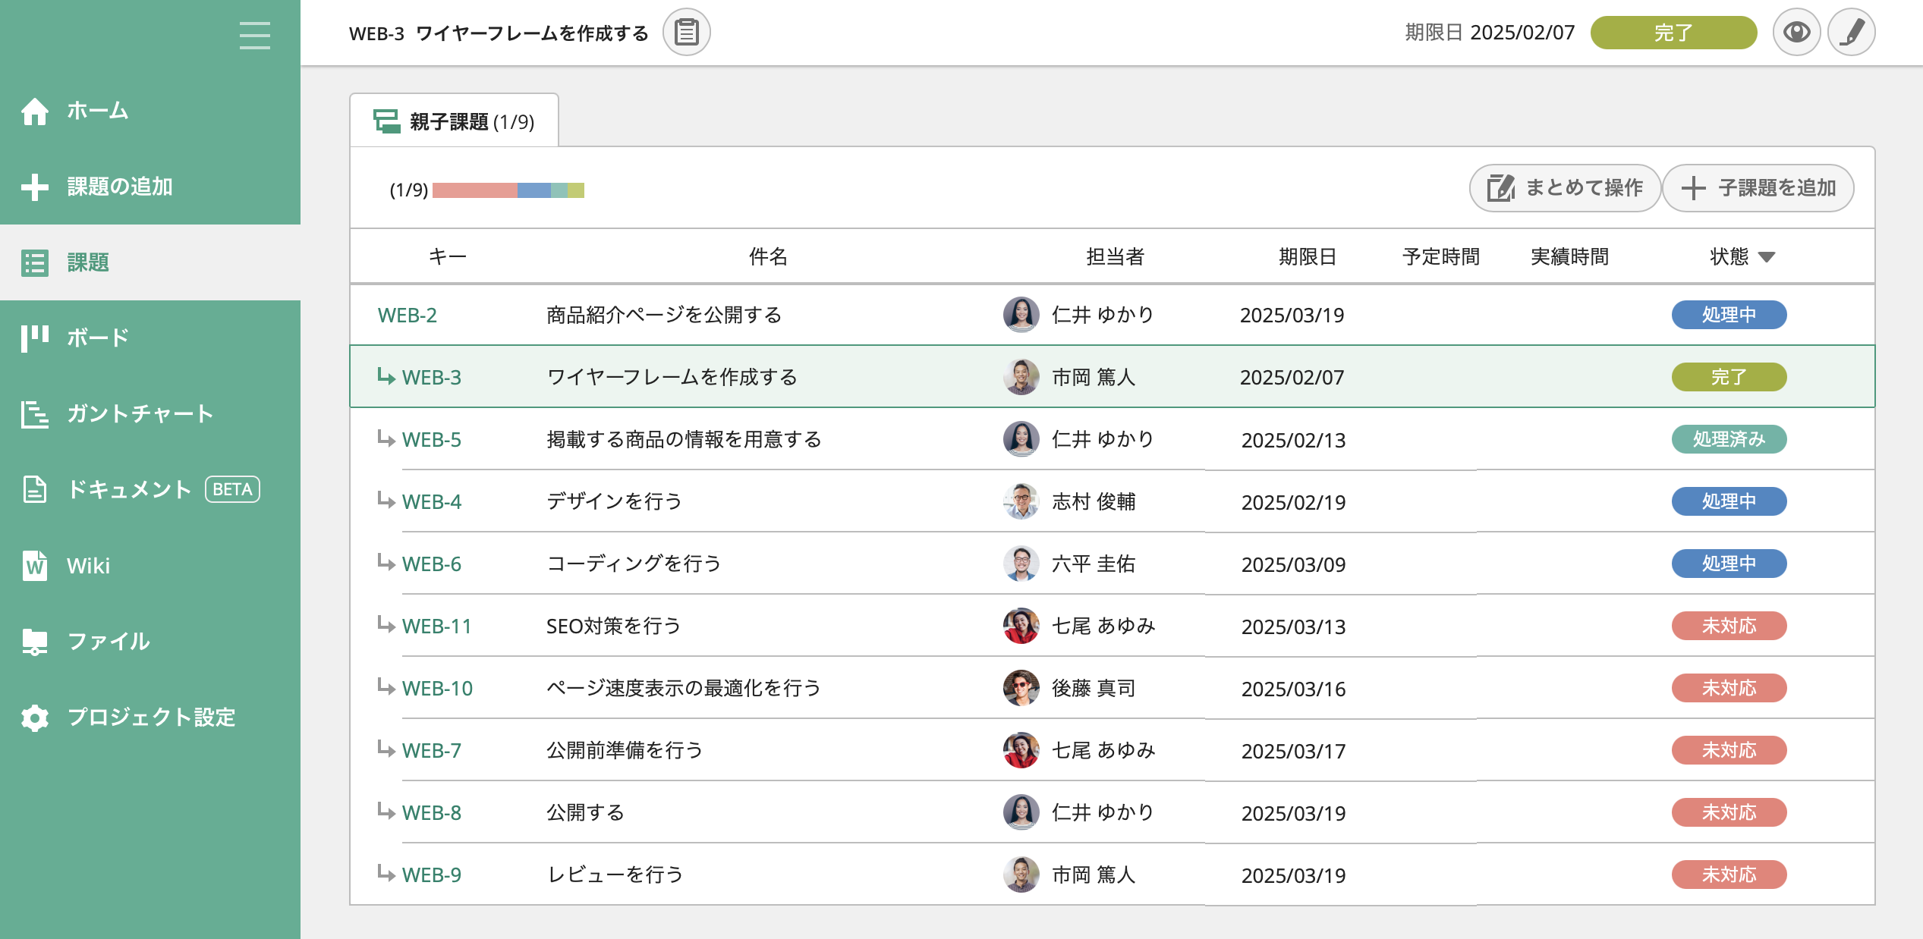The height and width of the screenshot is (939, 1923).
Task: Open the ボード sidebar item
Action: tap(97, 338)
